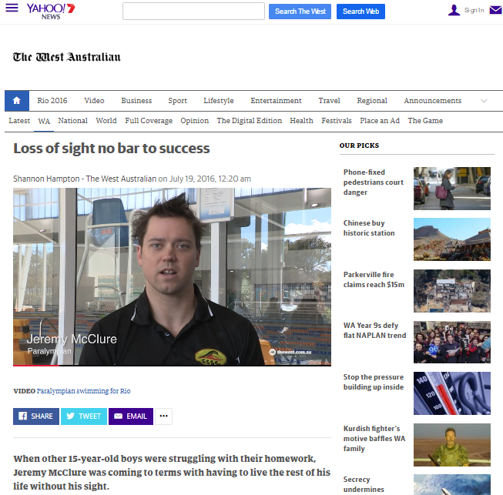Viewport: 503px width, 495px height.
Task: Open the Rio 2016 menu item
Action: (52, 101)
